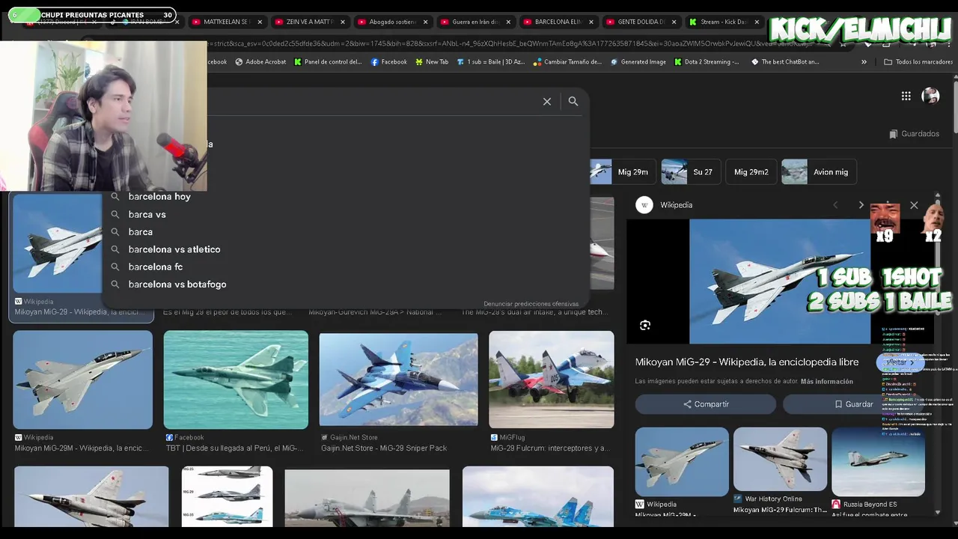Open '1 sub = Baile' bookmark
Image resolution: width=958 pixels, height=539 pixels.
coord(491,62)
